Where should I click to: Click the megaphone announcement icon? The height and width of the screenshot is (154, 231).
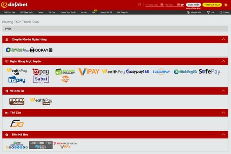click(x=140, y=4)
